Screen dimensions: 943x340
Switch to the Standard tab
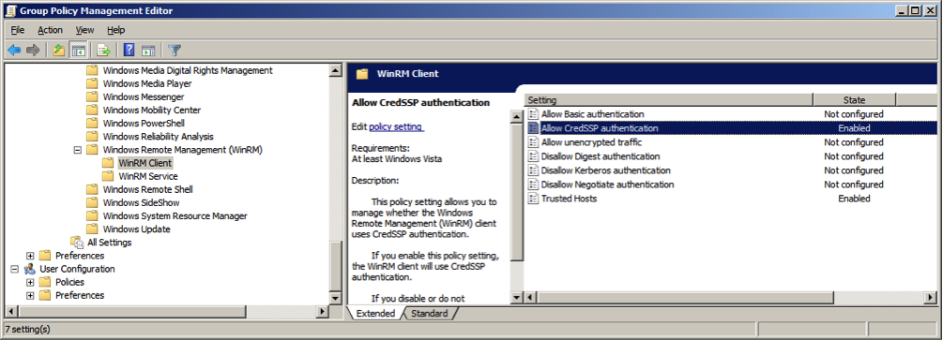point(430,314)
